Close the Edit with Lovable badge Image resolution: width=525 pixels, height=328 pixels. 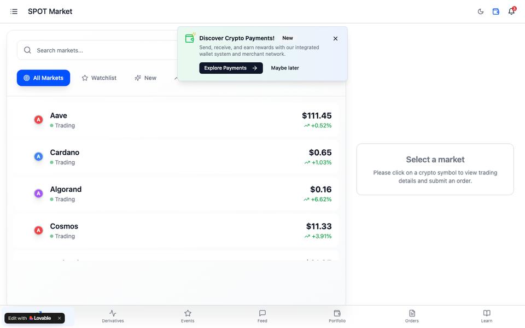coord(59,318)
